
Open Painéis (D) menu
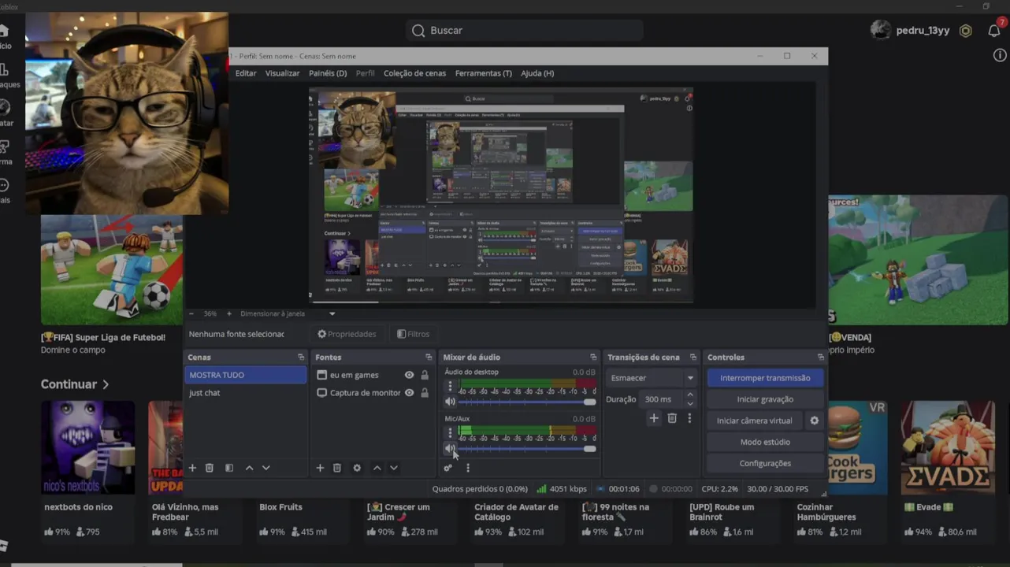coord(328,73)
